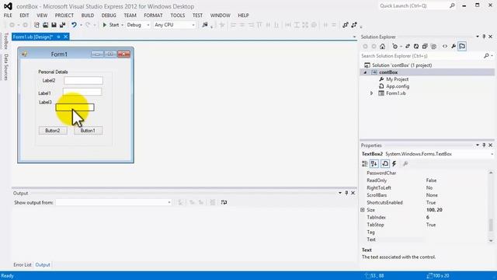
Task: Select Label3 on the form
Action: (x=45, y=102)
